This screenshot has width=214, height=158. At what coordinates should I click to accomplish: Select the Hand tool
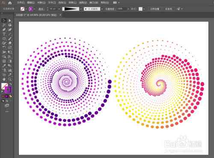(4, 79)
